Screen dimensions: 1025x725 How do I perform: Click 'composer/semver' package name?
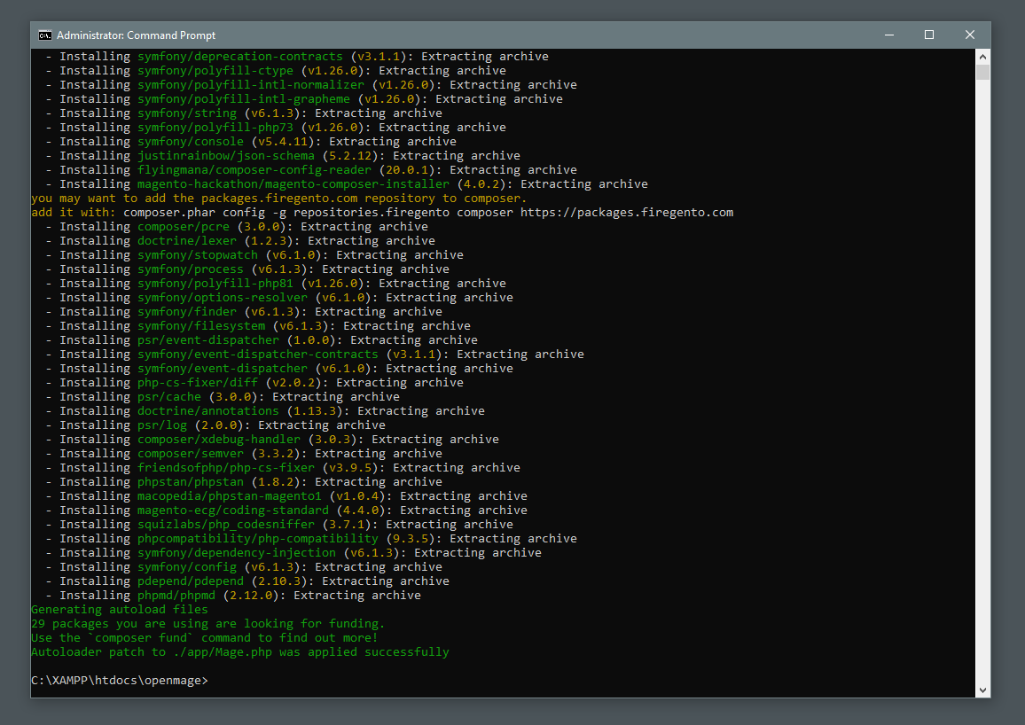191,453
